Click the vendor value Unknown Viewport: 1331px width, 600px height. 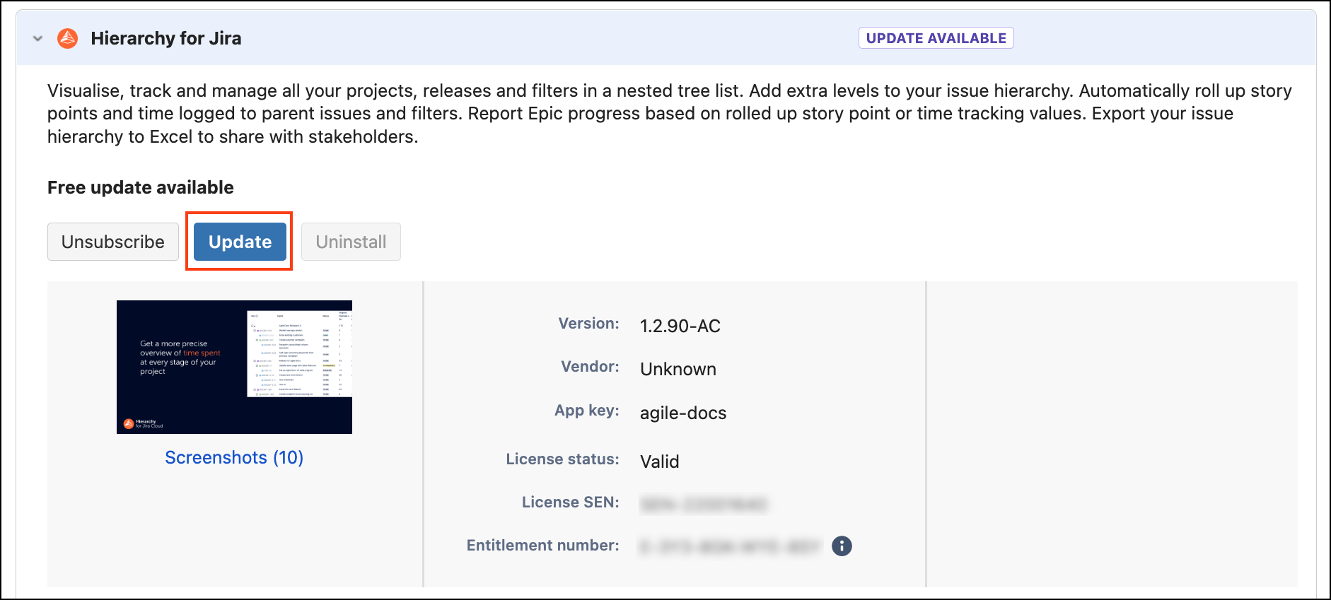(x=678, y=370)
